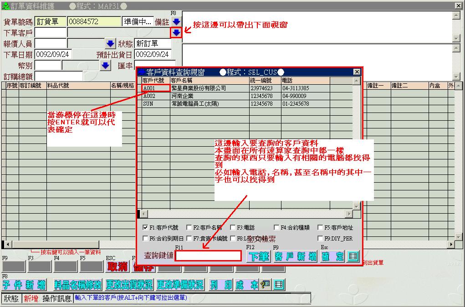The image size is (465, 307).
Task: Enable the F2:客戶名稱 checkbox
Action: click(189, 227)
